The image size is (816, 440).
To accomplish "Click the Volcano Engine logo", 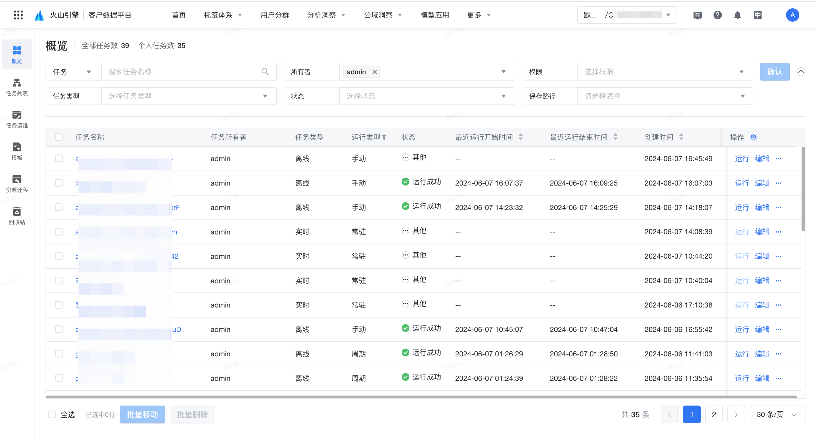I will 39,15.
